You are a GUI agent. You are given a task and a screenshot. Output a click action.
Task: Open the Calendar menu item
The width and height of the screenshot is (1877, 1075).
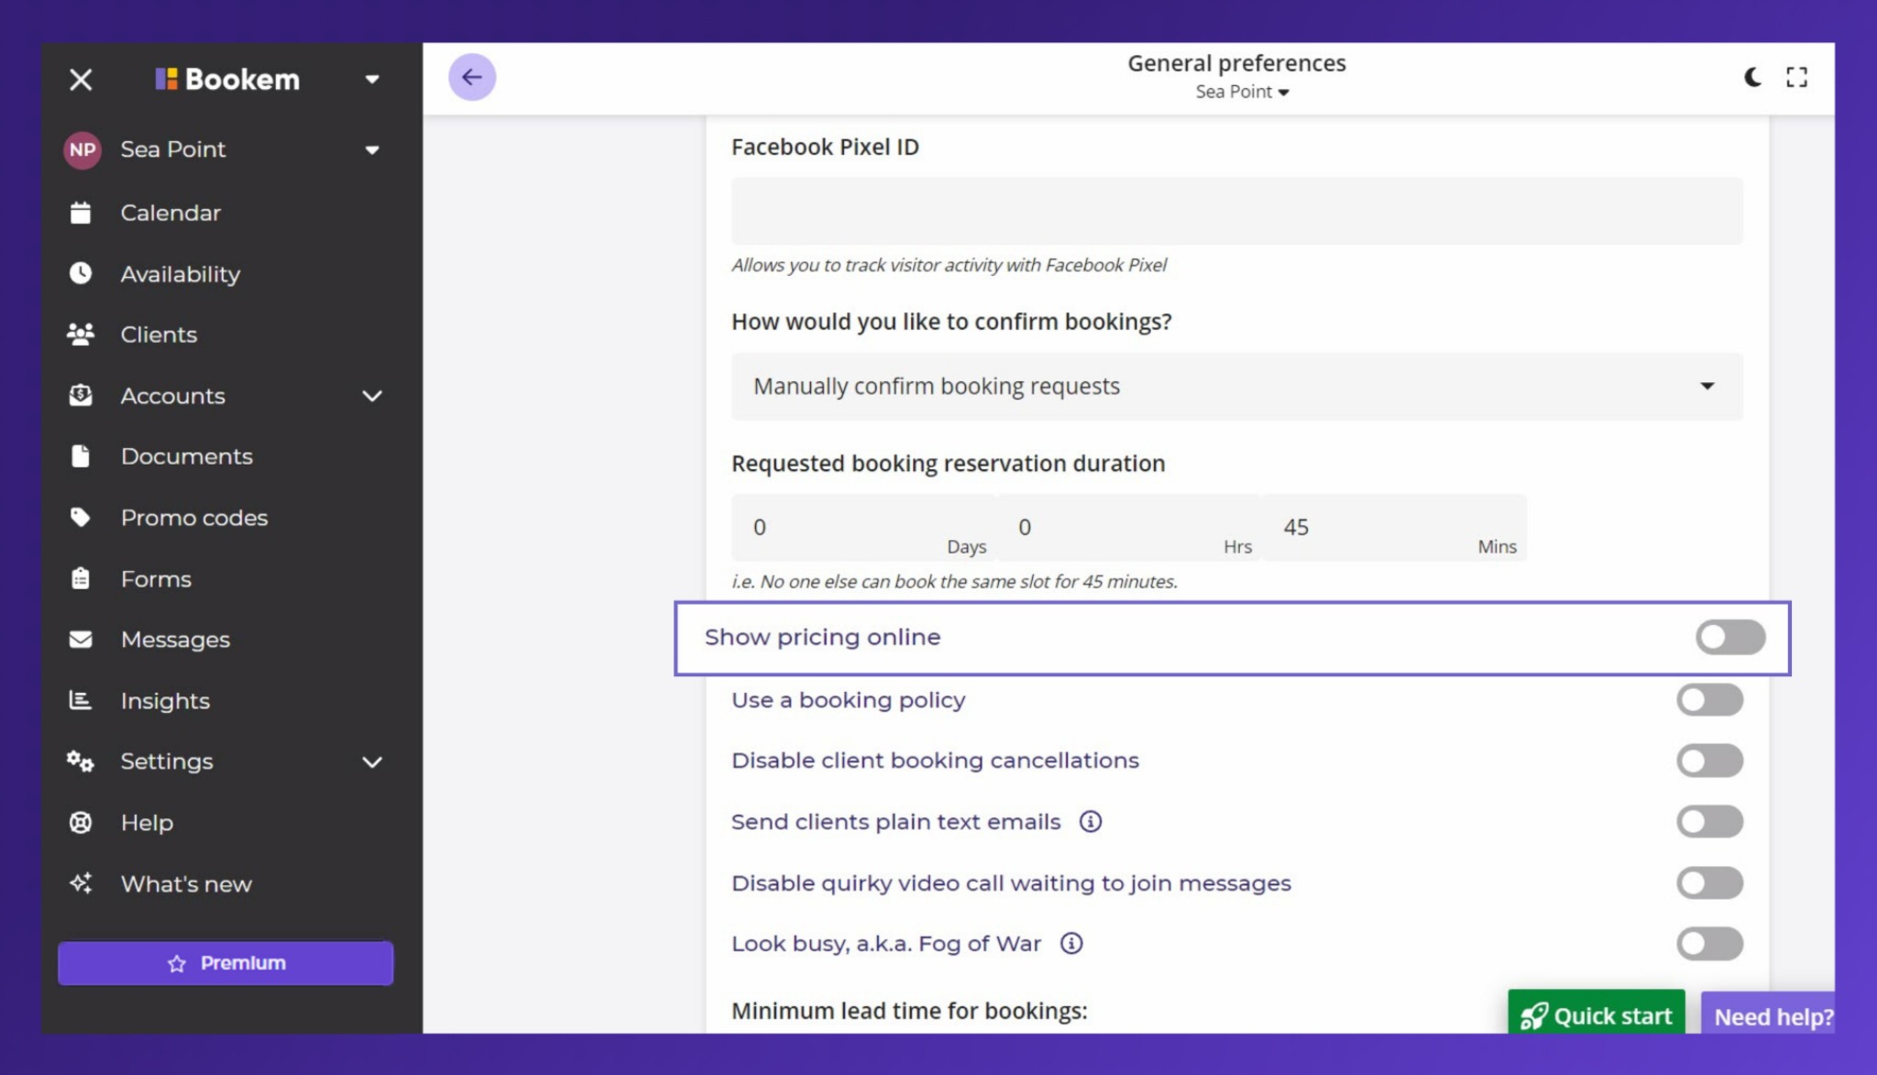[170, 213]
